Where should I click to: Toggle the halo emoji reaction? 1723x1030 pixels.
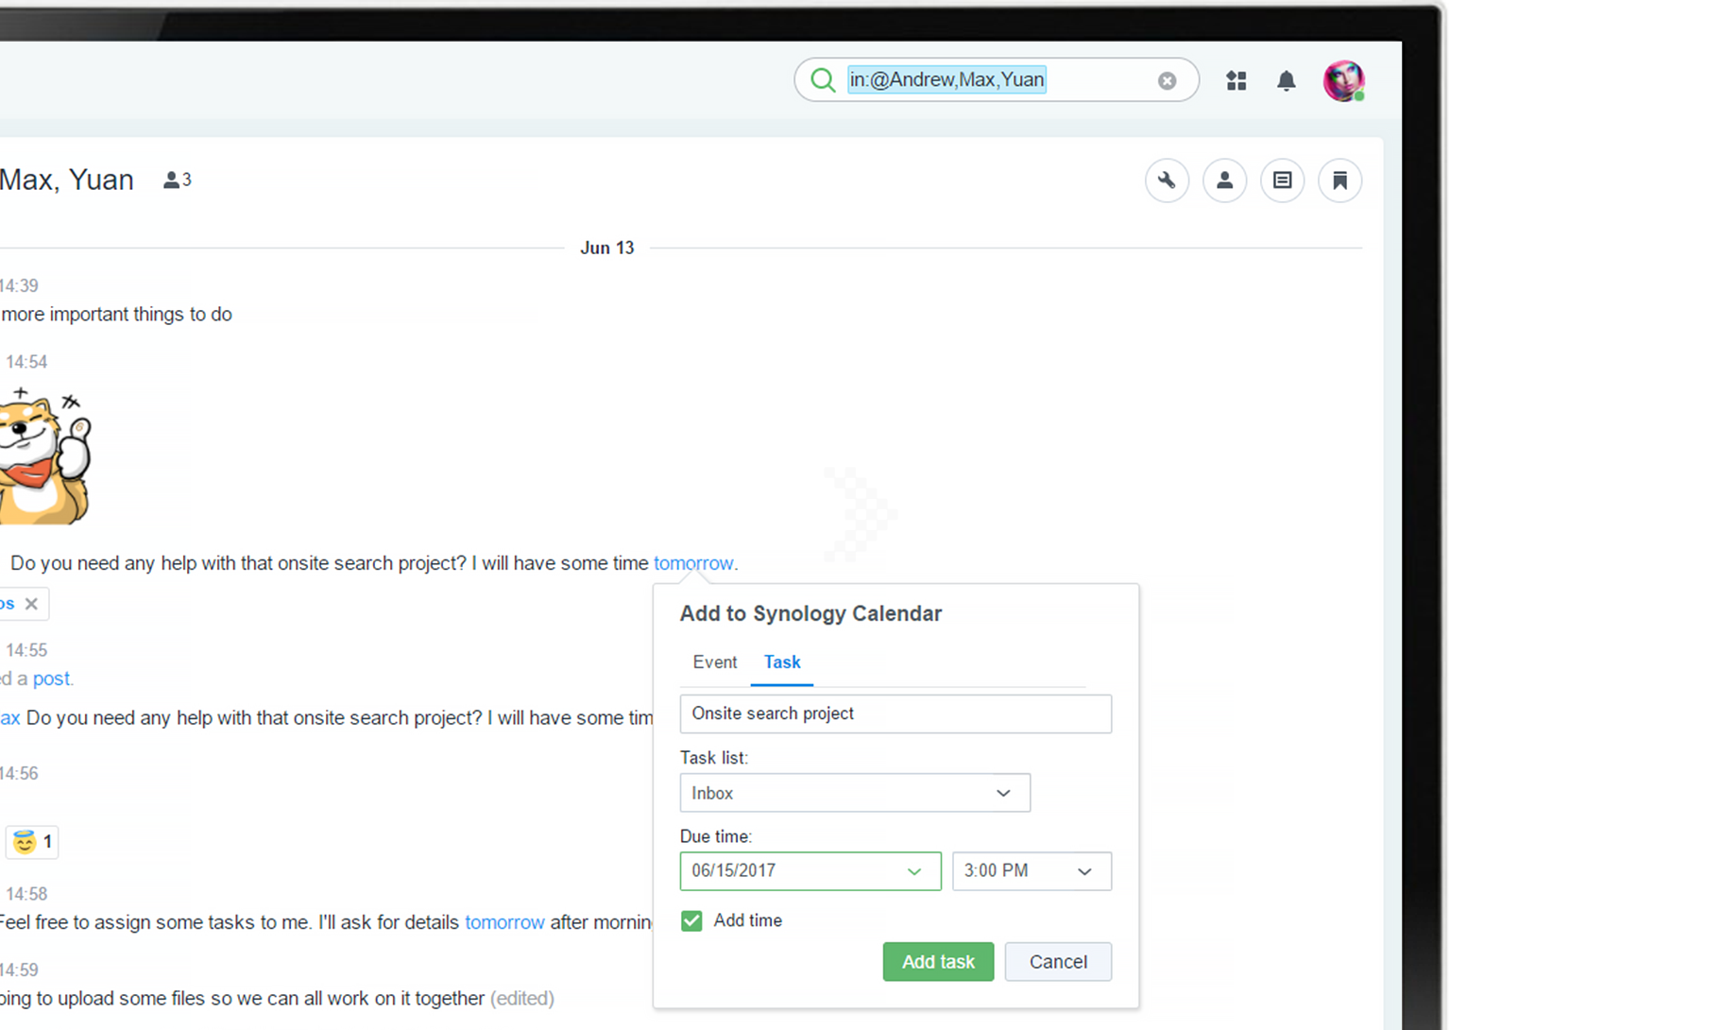tap(31, 842)
